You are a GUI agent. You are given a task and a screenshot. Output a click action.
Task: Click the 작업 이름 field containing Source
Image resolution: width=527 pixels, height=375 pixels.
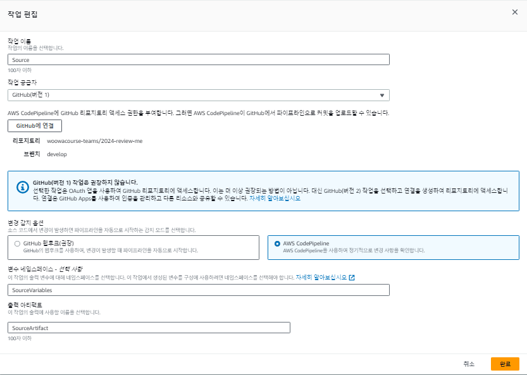click(198, 60)
